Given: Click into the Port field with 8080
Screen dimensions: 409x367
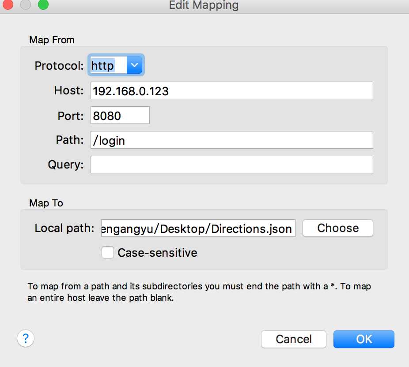Looking at the screenshot, I should [x=120, y=116].
